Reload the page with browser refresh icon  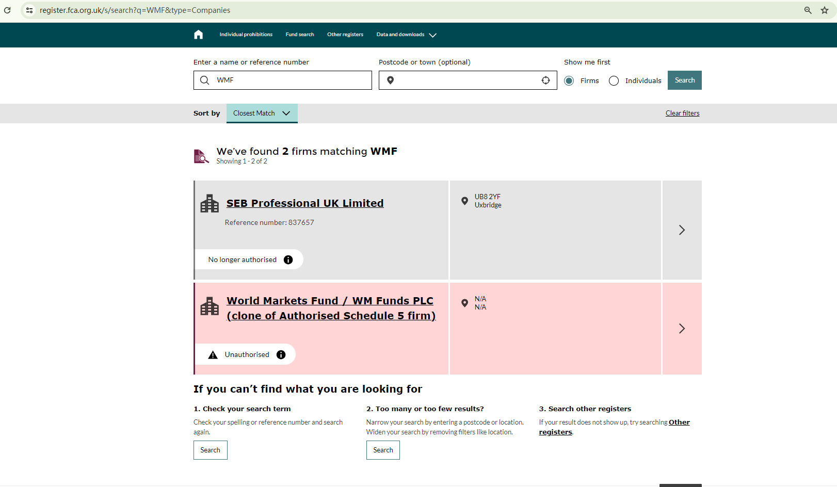tap(7, 10)
